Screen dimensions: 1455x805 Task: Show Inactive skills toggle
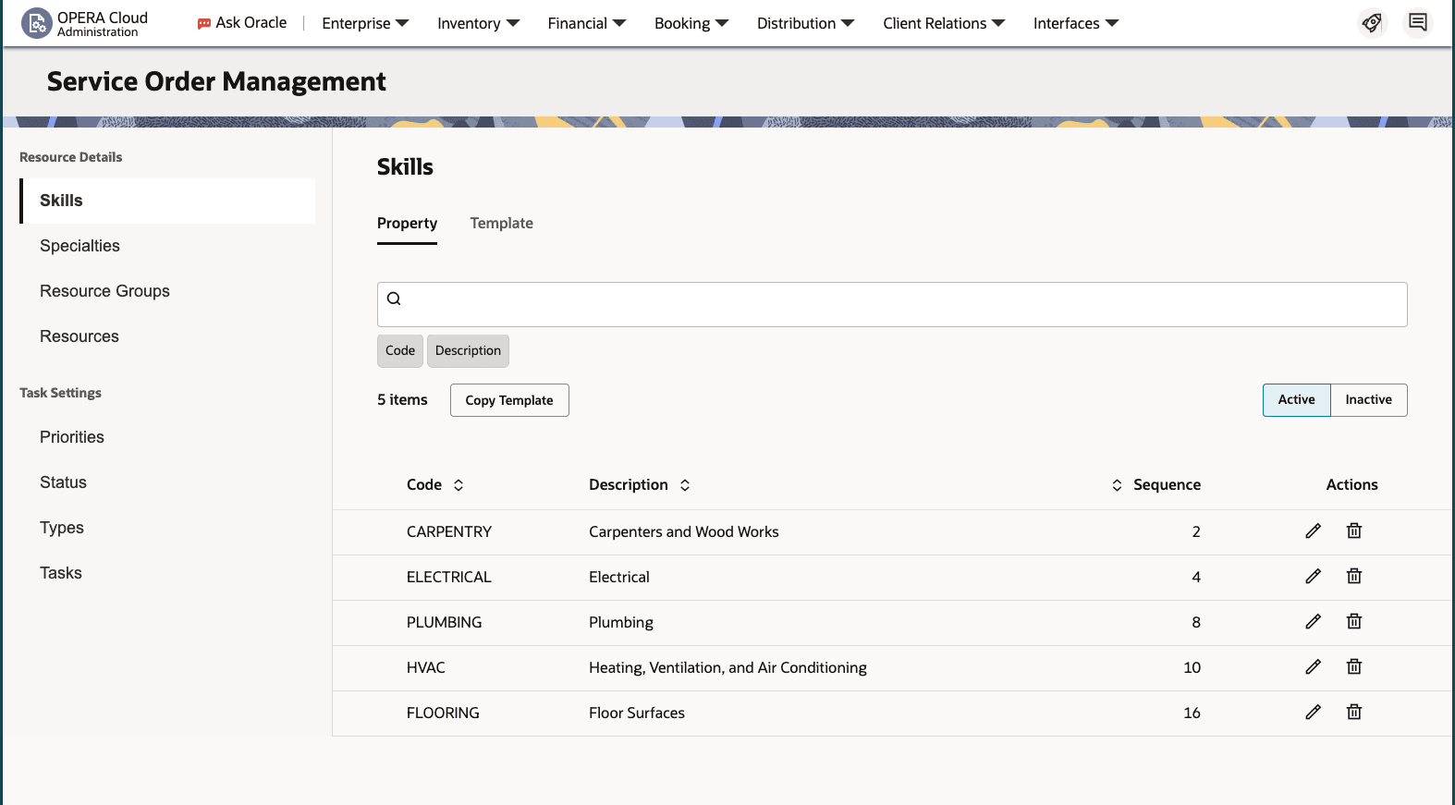pos(1368,400)
